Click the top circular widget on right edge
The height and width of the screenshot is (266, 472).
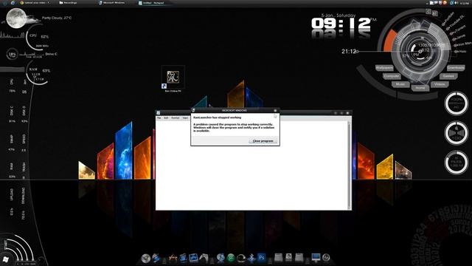(457, 103)
